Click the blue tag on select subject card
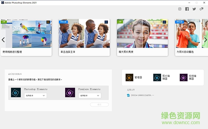208x129 pixels. click(x=63, y=22)
